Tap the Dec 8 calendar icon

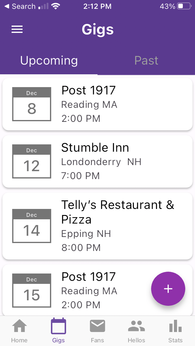[x=32, y=104]
